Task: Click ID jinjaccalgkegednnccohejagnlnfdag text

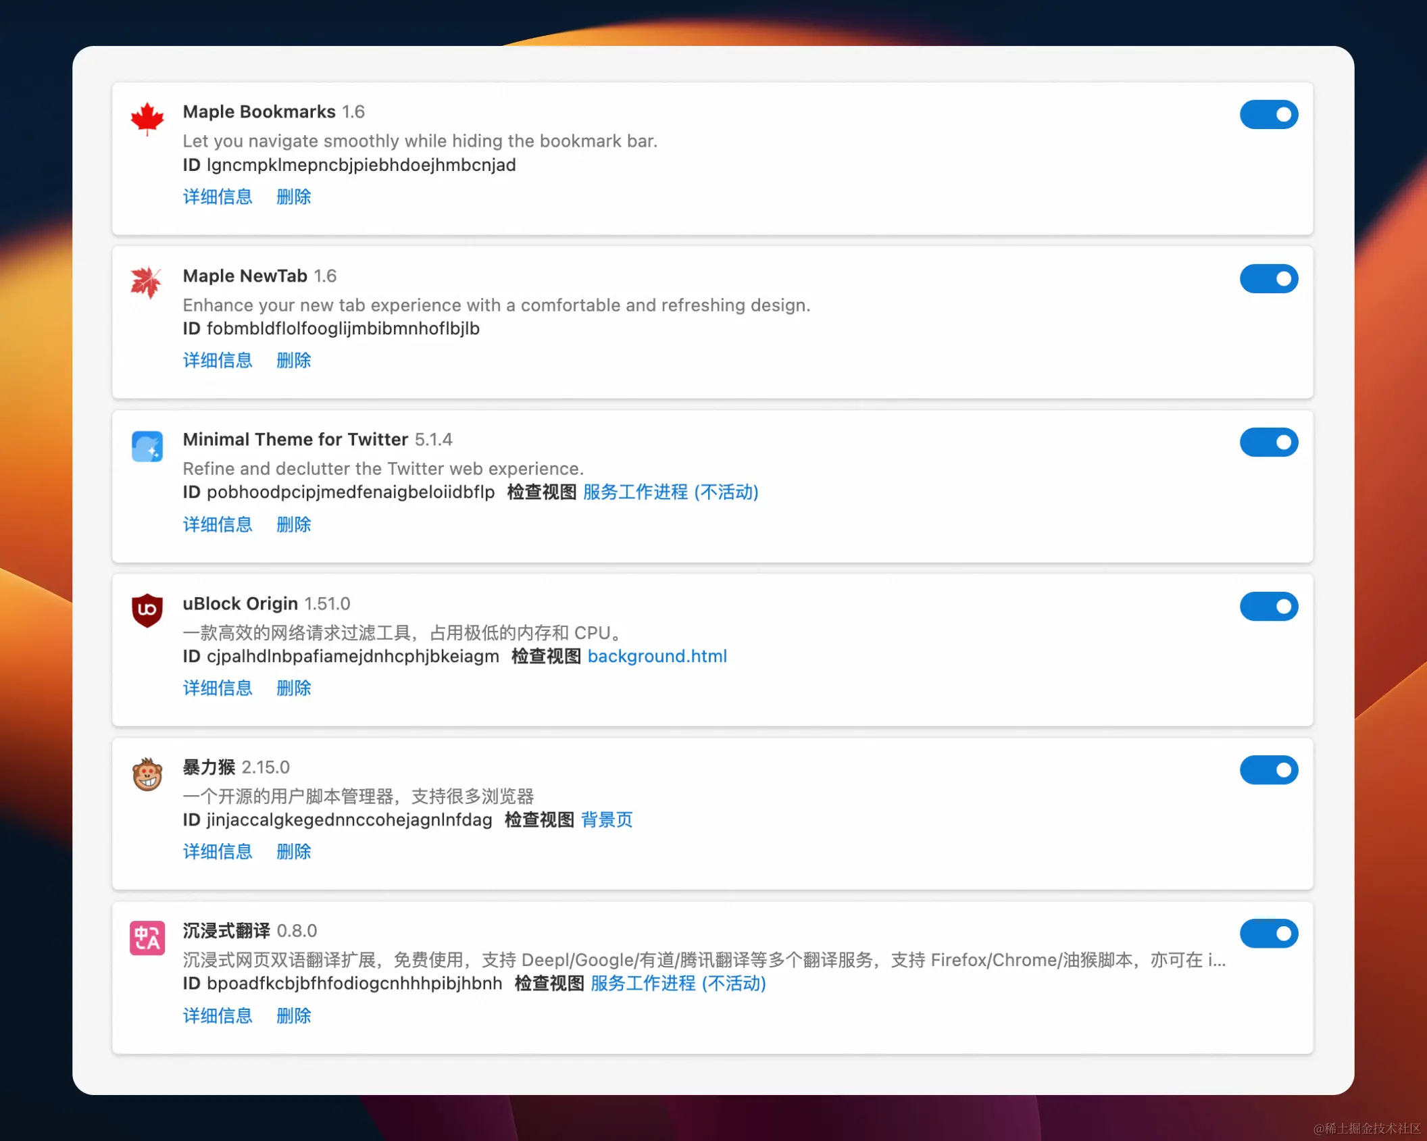Action: click(337, 819)
